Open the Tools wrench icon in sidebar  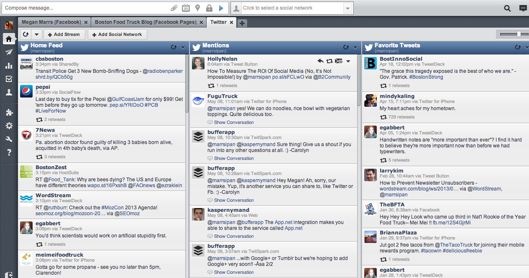(x=9, y=139)
